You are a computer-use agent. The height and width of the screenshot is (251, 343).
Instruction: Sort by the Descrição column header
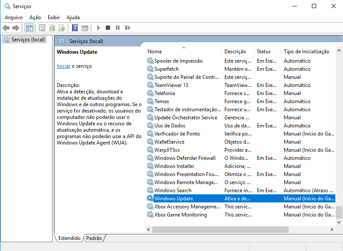[238, 52]
